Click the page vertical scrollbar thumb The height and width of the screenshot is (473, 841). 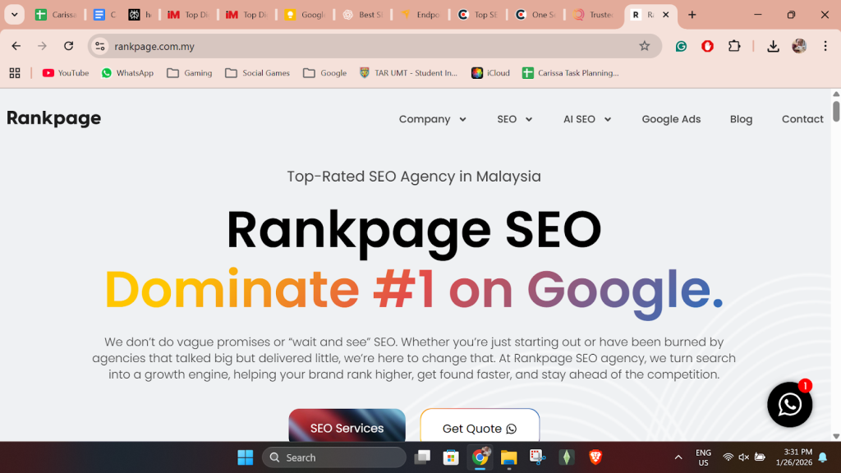click(835, 111)
